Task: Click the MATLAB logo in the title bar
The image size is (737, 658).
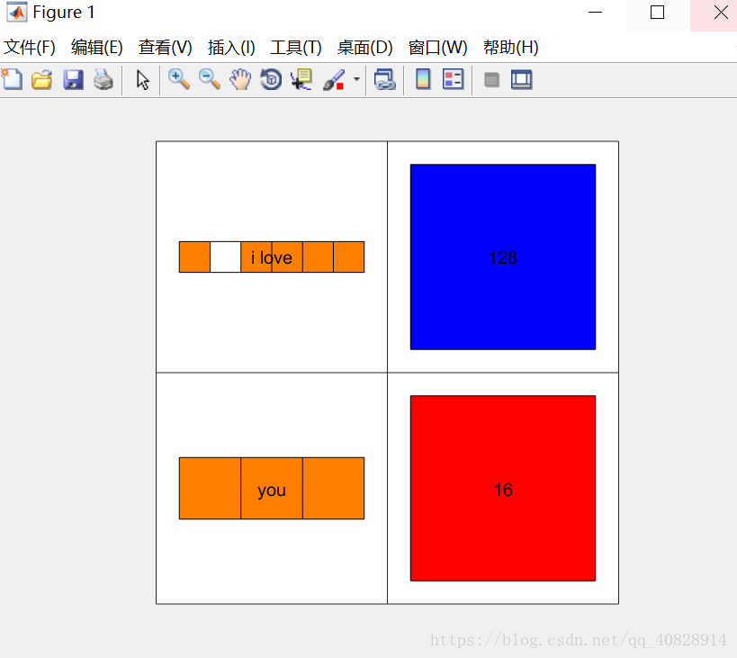Action: (x=17, y=13)
